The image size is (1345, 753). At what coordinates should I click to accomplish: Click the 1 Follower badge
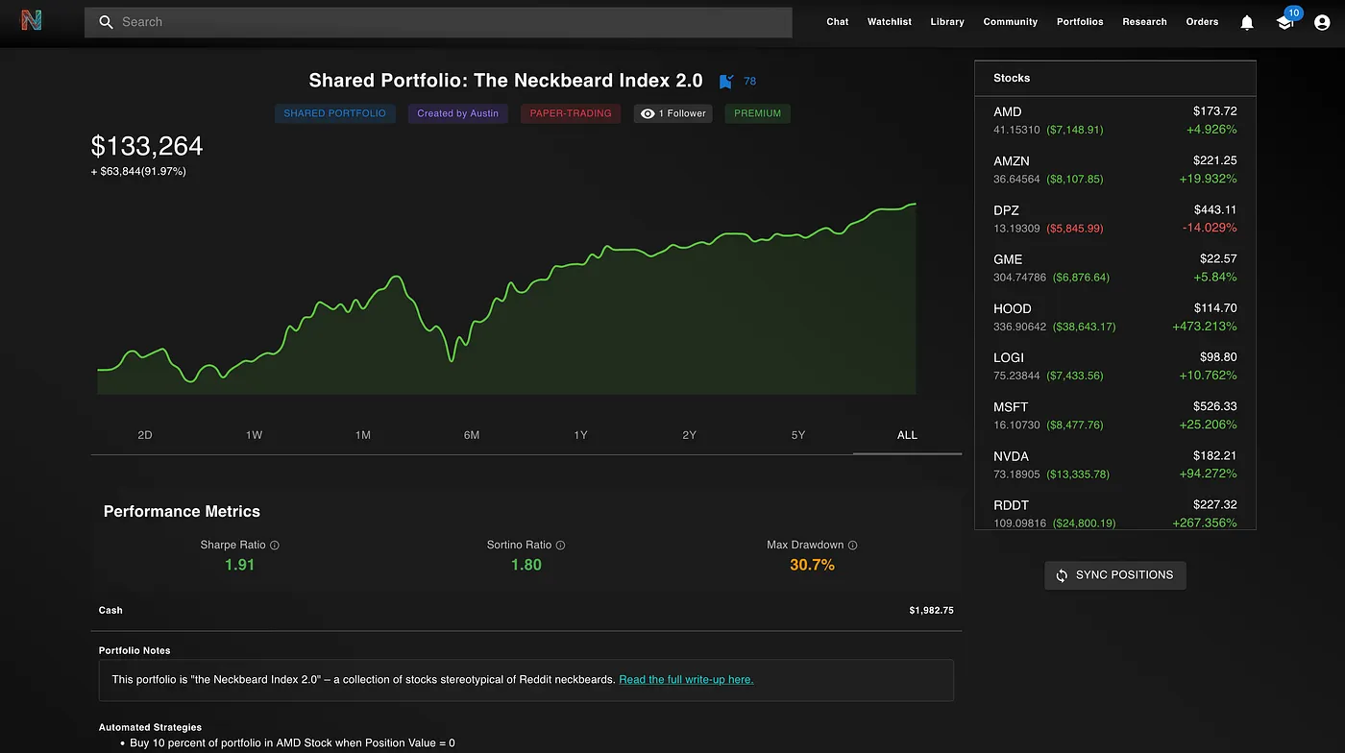click(673, 113)
